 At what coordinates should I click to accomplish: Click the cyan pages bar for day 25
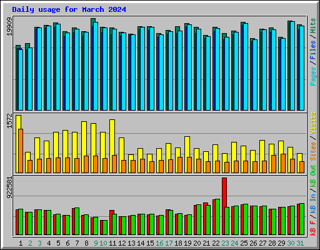(246, 67)
